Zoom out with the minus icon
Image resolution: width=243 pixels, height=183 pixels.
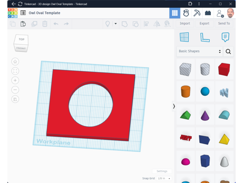tap(15, 90)
